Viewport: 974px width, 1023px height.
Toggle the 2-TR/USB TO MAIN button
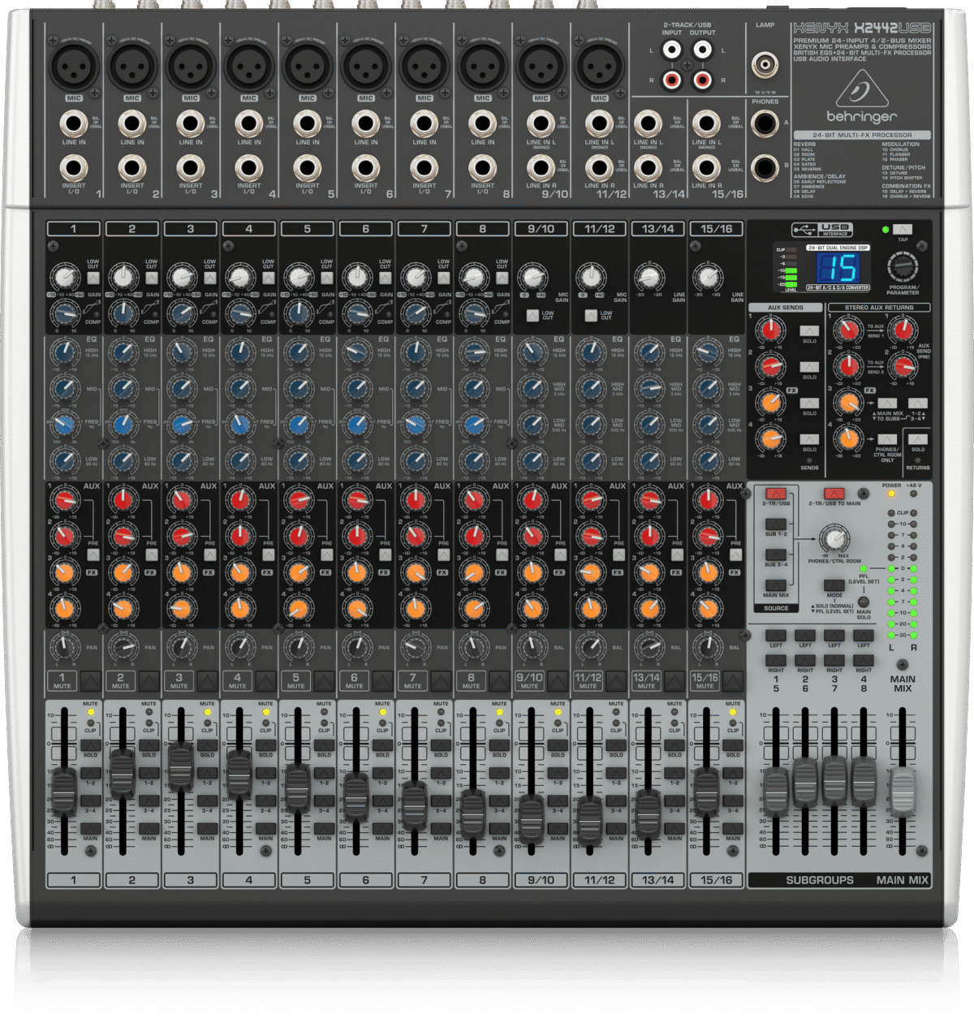[x=834, y=494]
